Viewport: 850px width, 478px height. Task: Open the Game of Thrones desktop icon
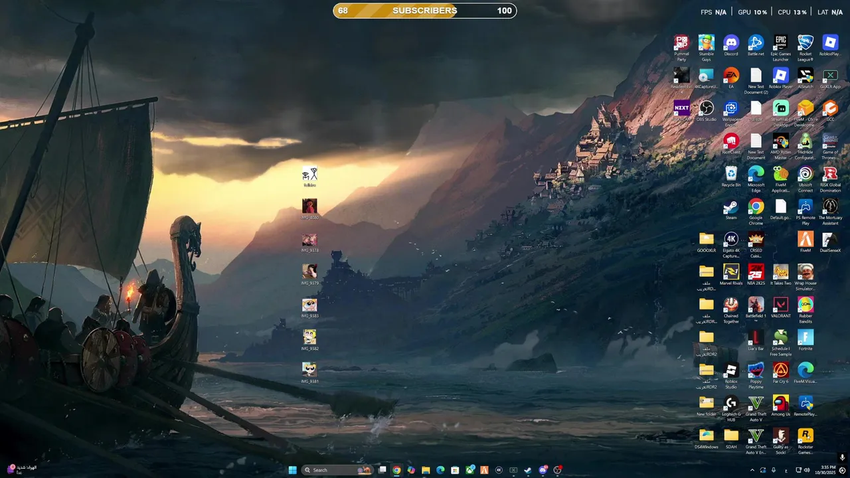click(830, 145)
